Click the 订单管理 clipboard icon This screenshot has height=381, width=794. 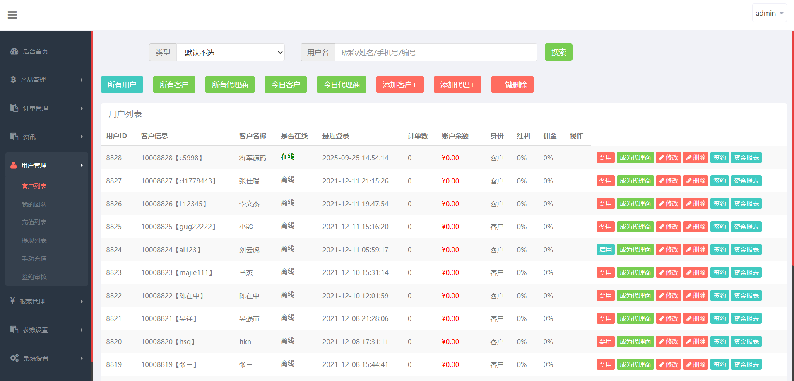point(14,108)
